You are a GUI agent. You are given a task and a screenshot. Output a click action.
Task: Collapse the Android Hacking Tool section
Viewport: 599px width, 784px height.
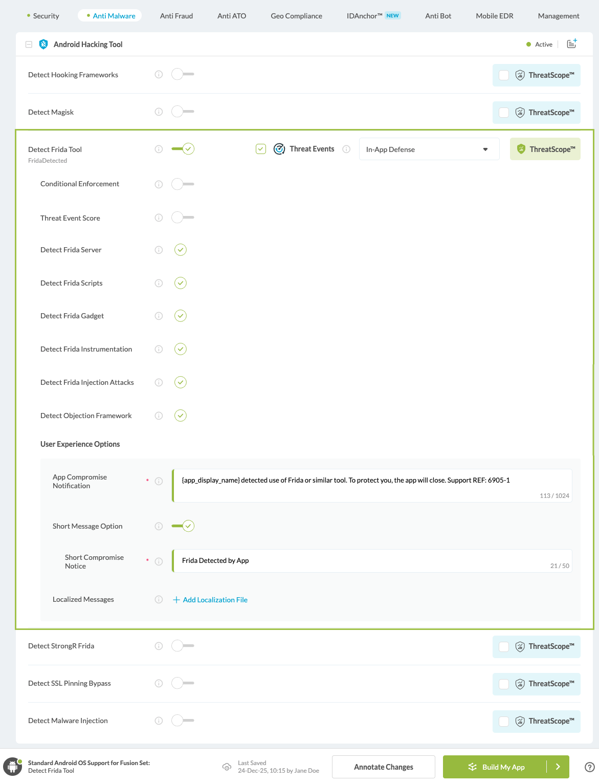point(29,45)
